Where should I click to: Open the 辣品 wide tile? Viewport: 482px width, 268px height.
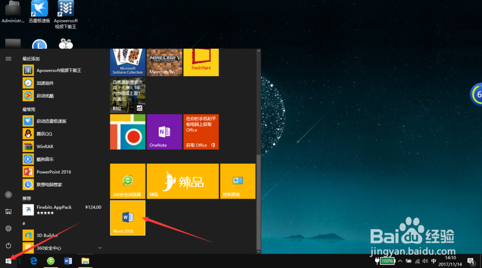[183, 181]
